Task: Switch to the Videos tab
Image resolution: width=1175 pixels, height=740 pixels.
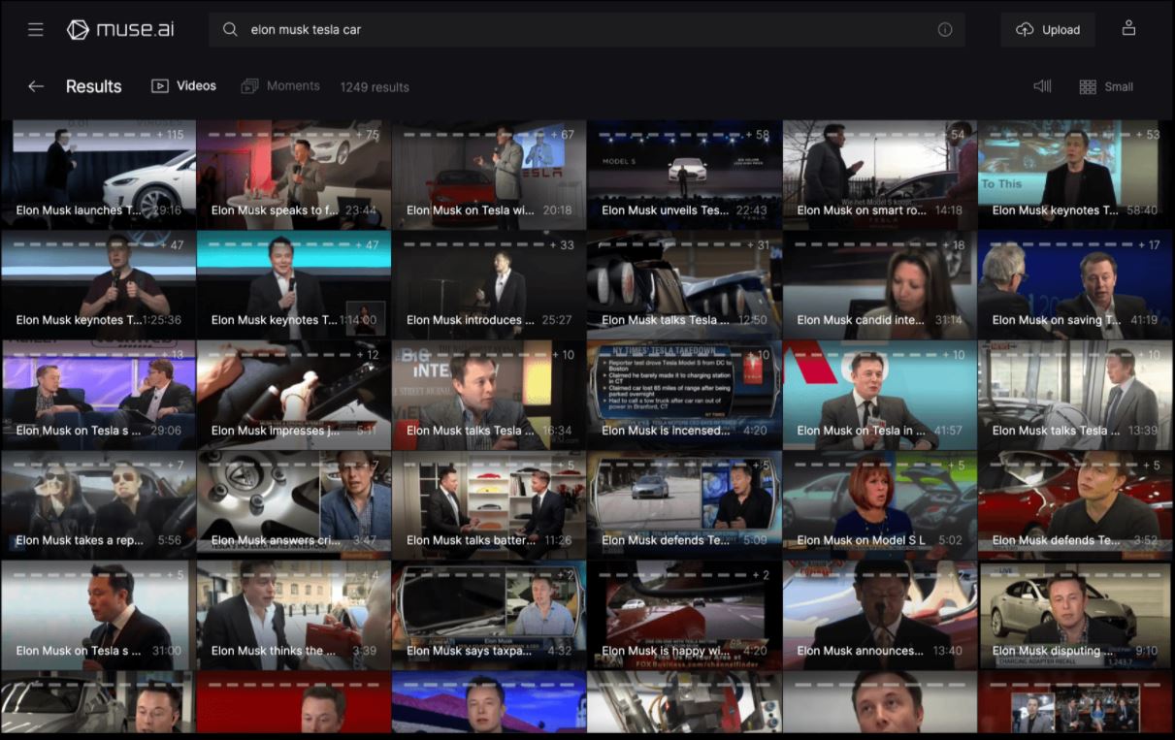Action: 183,85
